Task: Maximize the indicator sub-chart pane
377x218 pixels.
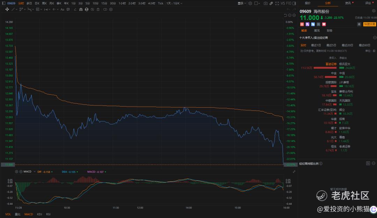Action: pyautogui.click(x=294, y=172)
